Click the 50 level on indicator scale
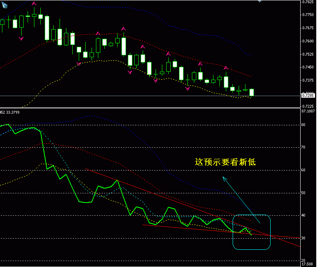317x267 pixels. click(303, 193)
